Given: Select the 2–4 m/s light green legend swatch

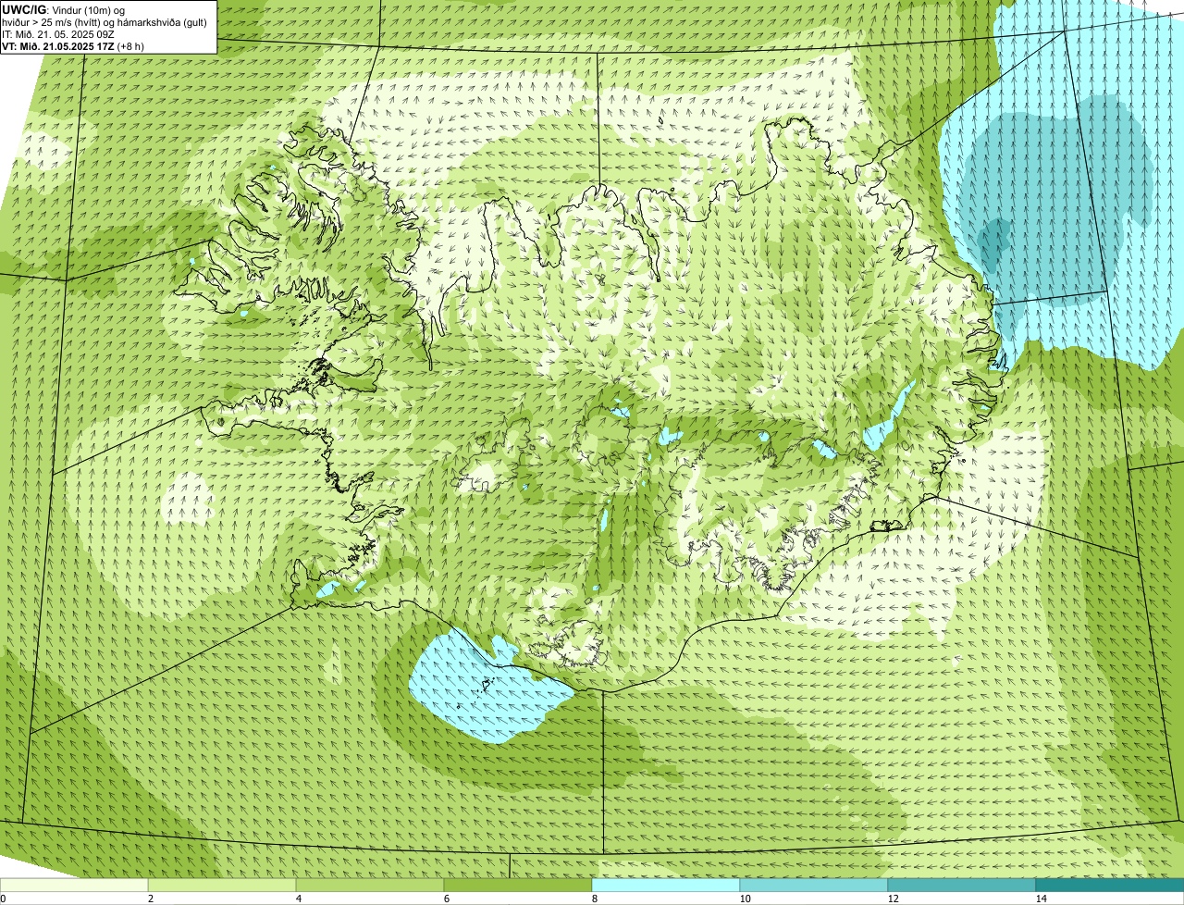Looking at the screenshot, I should pos(222,885).
